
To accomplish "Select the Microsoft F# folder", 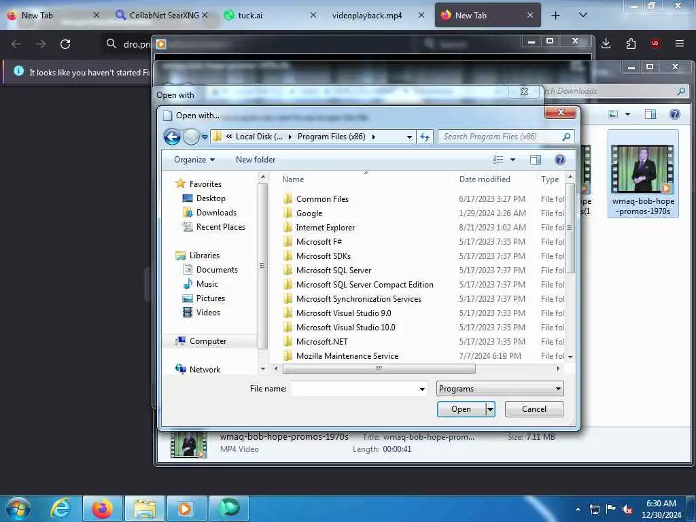I will tap(313, 241).
